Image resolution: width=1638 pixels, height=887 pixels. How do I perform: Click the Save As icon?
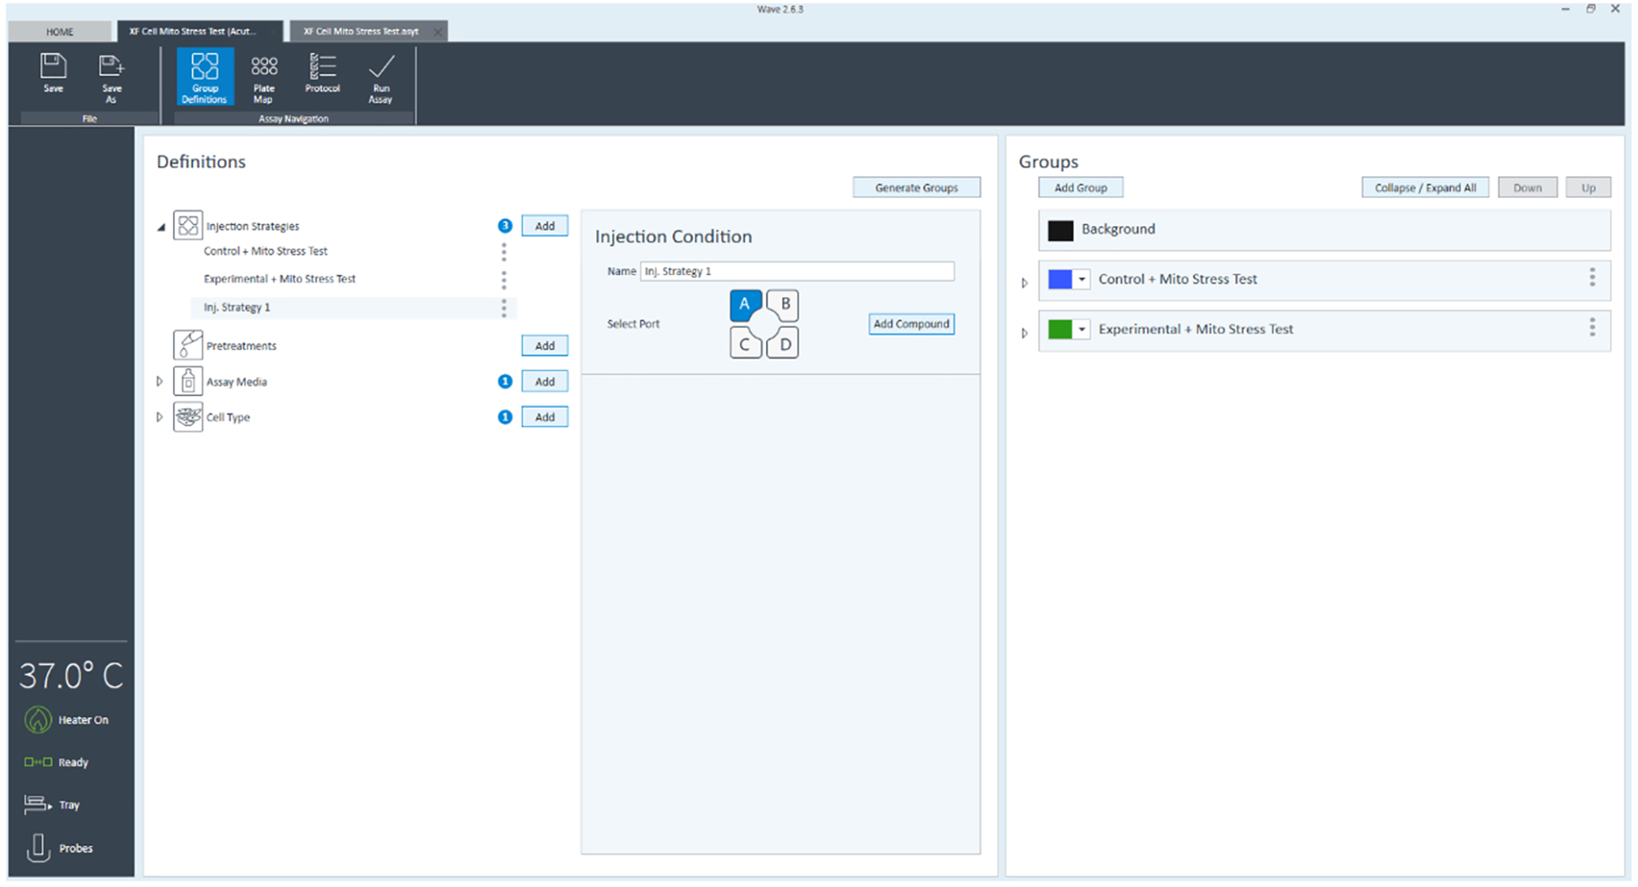click(x=111, y=67)
